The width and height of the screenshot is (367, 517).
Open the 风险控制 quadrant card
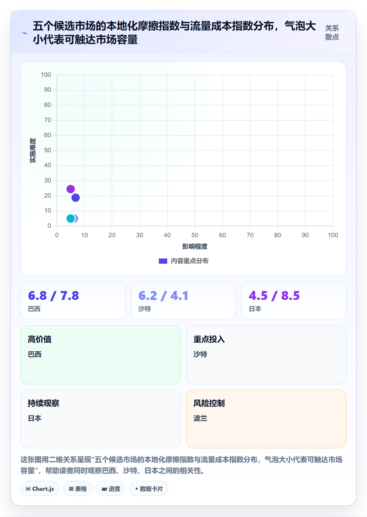(x=266, y=419)
